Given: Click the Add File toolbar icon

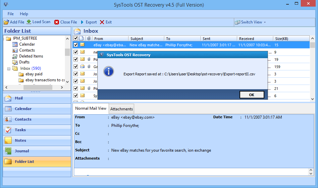Looking at the screenshot, I should point(6,22).
